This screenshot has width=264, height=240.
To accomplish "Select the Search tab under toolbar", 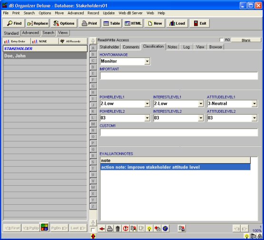I will click(49, 33).
